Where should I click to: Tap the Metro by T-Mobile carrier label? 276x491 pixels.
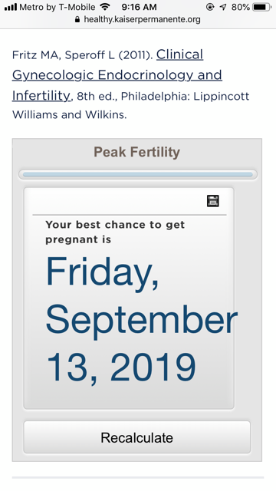coord(58,7)
